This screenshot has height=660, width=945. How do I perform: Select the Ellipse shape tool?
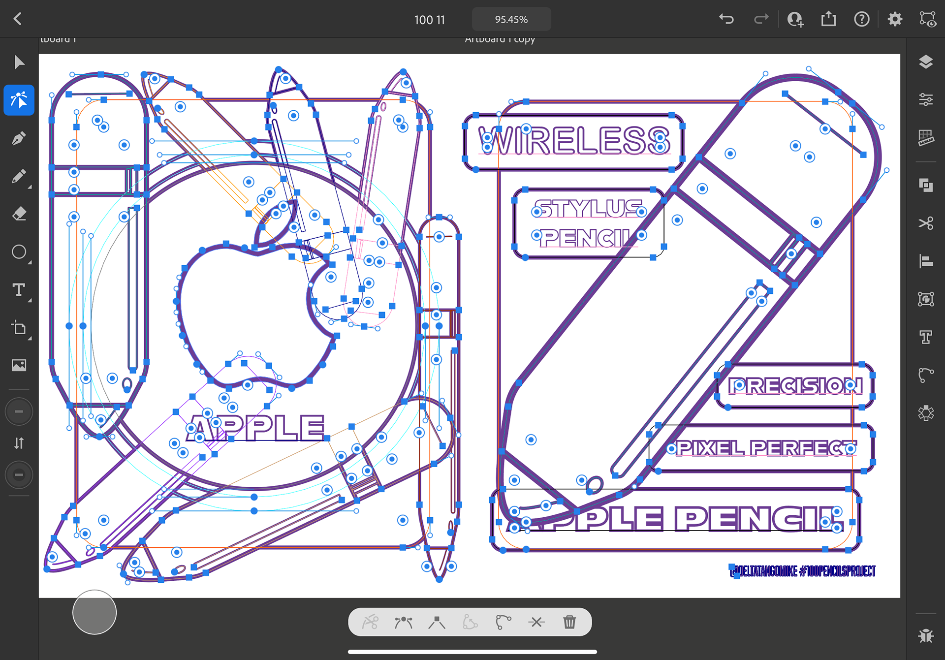19,252
